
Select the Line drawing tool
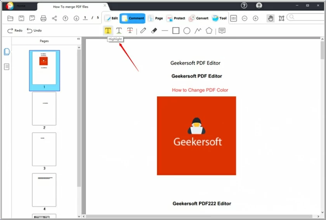coord(165,31)
